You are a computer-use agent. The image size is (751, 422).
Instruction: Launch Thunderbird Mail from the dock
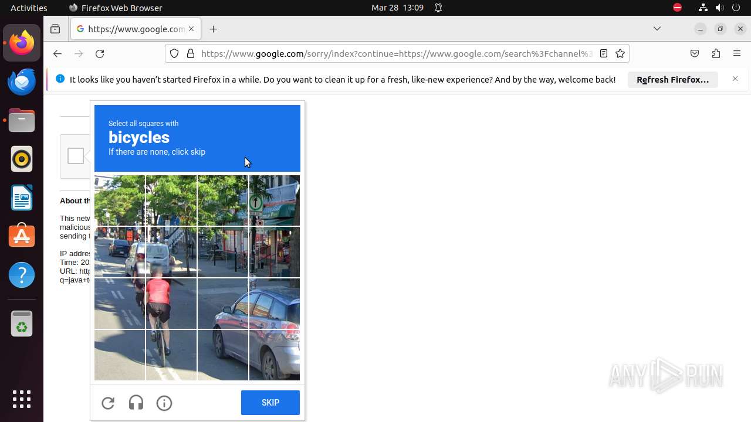click(x=22, y=81)
